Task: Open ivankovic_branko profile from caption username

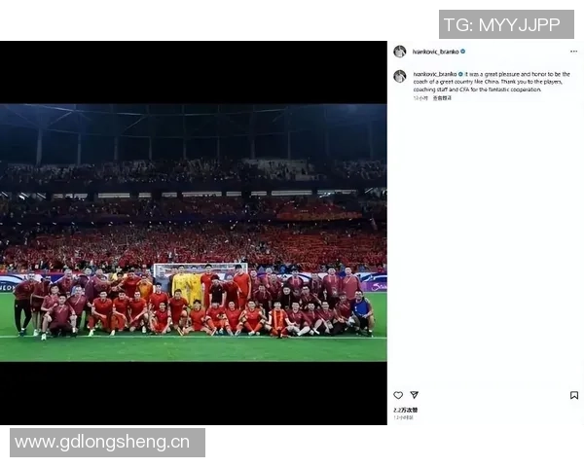Action: [x=435, y=74]
